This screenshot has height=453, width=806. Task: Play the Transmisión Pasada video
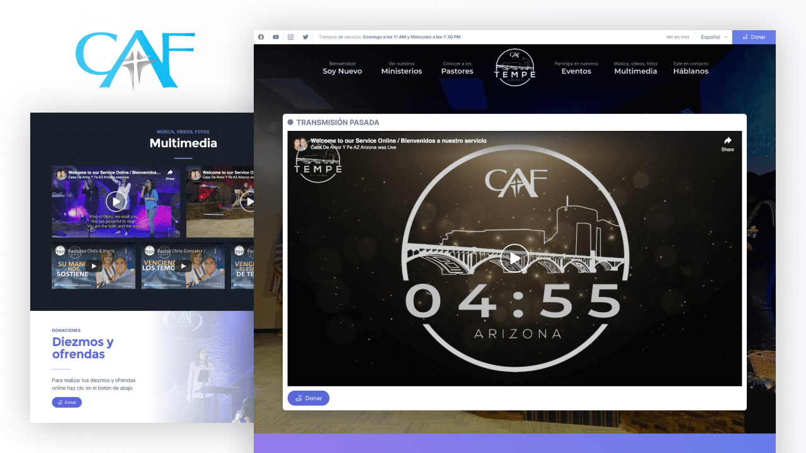point(514,258)
